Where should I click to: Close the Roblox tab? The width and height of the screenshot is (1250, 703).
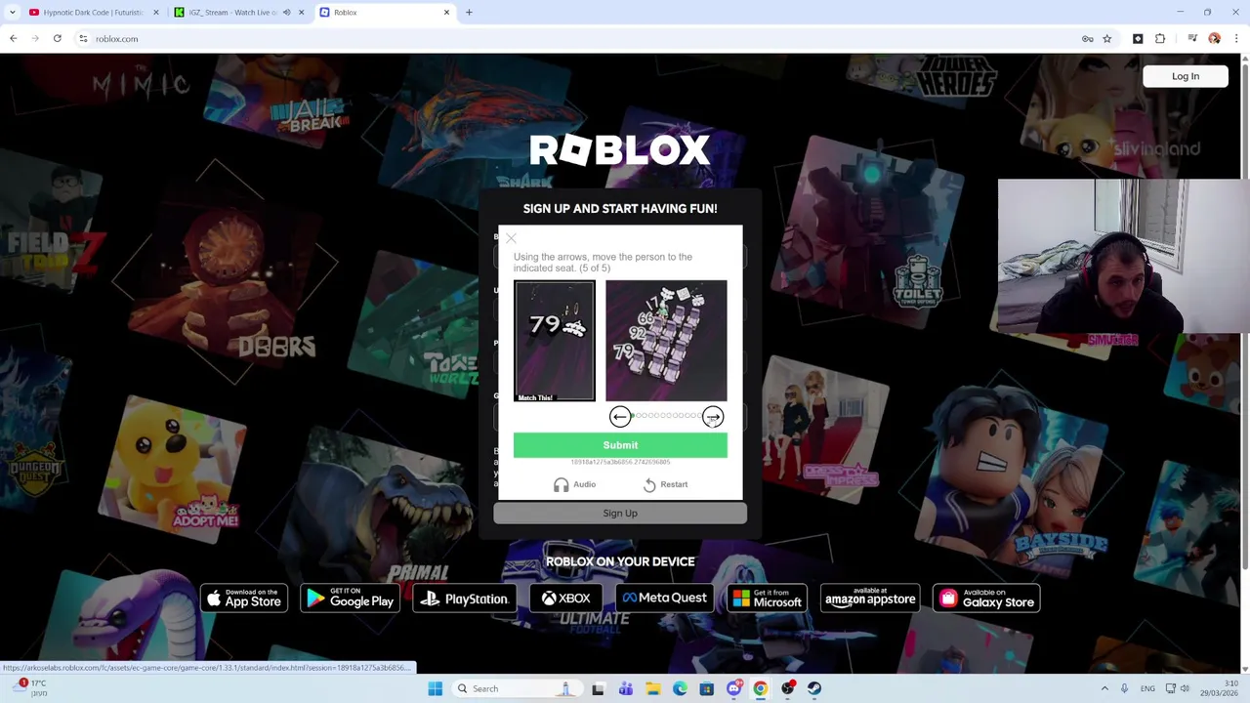pyautogui.click(x=446, y=13)
